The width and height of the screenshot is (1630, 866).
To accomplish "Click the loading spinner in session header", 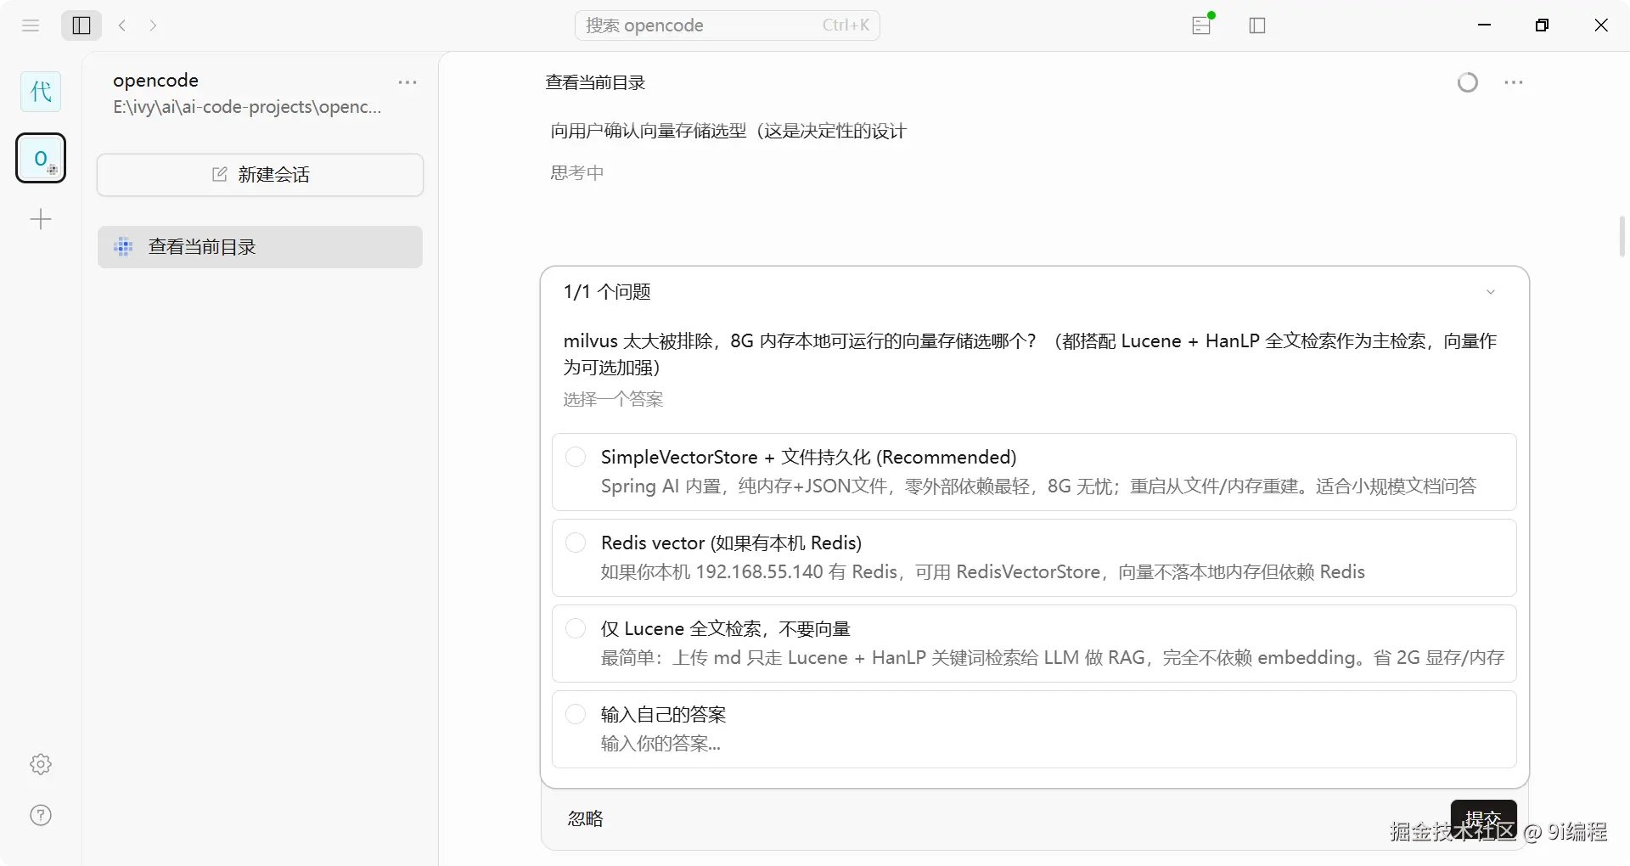I will 1468,82.
